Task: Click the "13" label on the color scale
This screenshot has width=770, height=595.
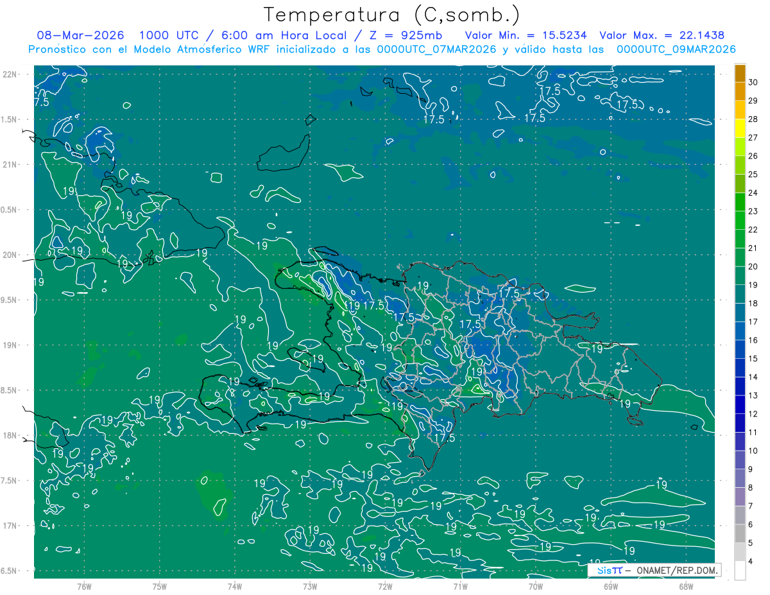Action: [x=753, y=395]
